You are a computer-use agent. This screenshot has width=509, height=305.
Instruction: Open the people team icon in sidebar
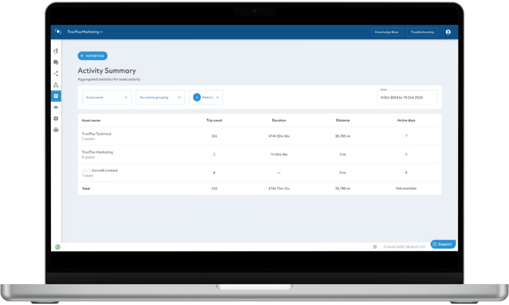[x=56, y=130]
